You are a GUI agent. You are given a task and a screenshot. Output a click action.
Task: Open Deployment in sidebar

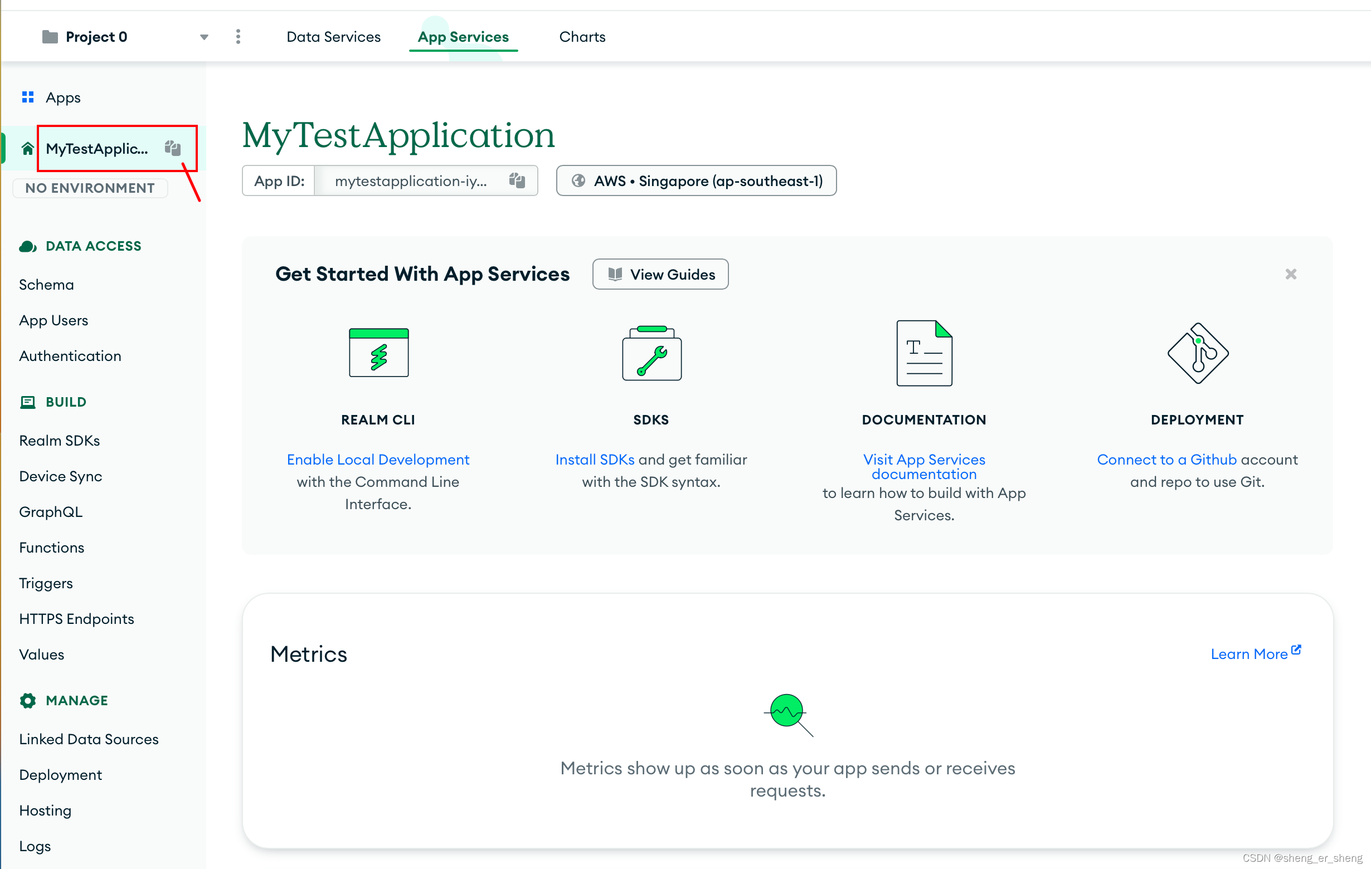tap(60, 775)
